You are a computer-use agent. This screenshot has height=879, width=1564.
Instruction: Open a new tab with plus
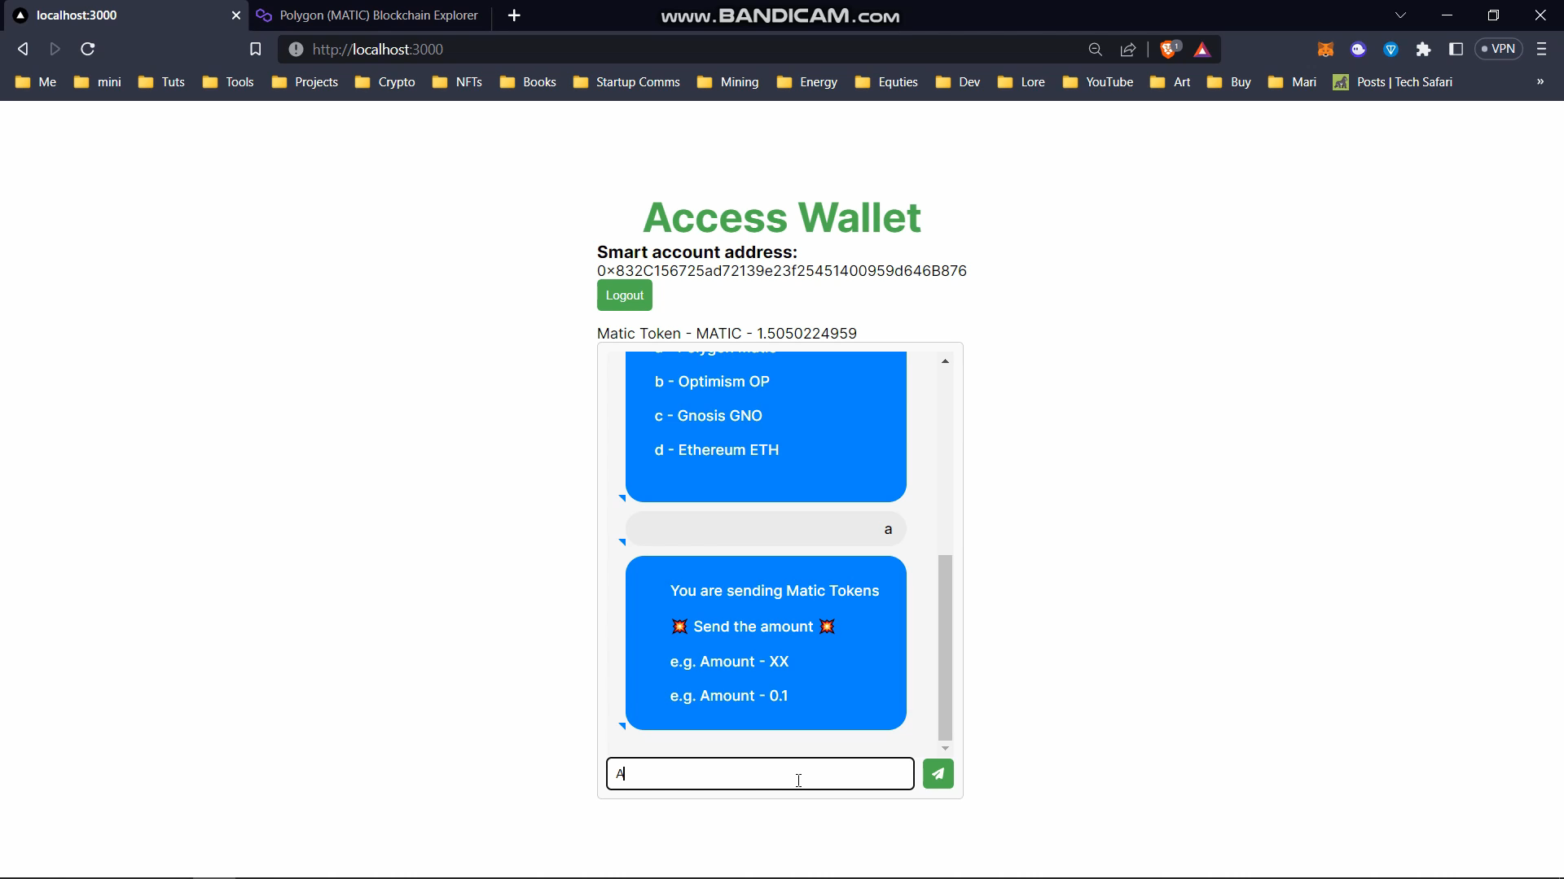tap(514, 15)
